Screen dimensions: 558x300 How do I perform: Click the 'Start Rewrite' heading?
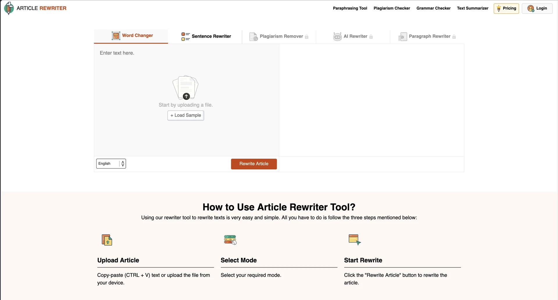(x=363, y=260)
